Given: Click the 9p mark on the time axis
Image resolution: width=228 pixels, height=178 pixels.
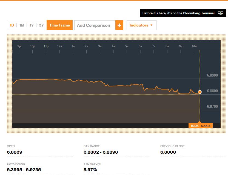Looking at the screenshot, I should pyautogui.click(x=19, y=46).
